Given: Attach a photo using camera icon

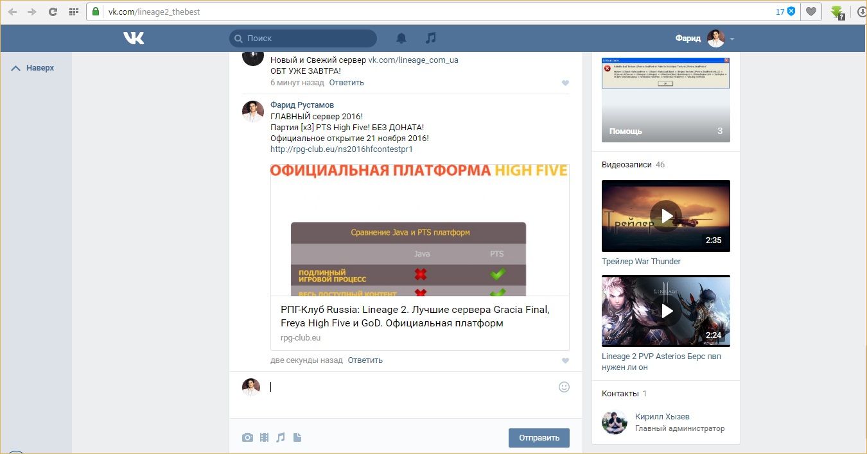Looking at the screenshot, I should (247, 437).
